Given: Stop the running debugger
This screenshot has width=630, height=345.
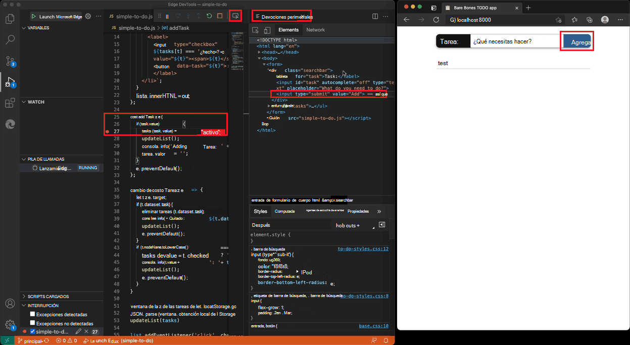Looking at the screenshot, I should coord(219,16).
